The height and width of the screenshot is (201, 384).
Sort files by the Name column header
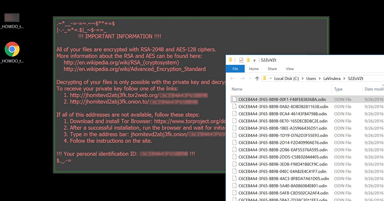[237, 89]
